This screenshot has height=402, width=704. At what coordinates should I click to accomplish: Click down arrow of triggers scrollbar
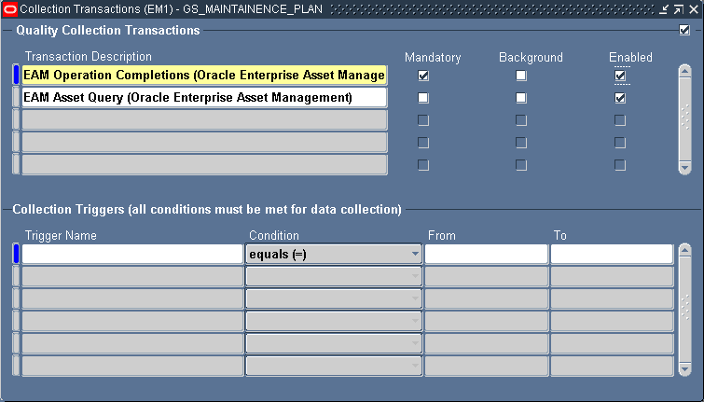684,369
